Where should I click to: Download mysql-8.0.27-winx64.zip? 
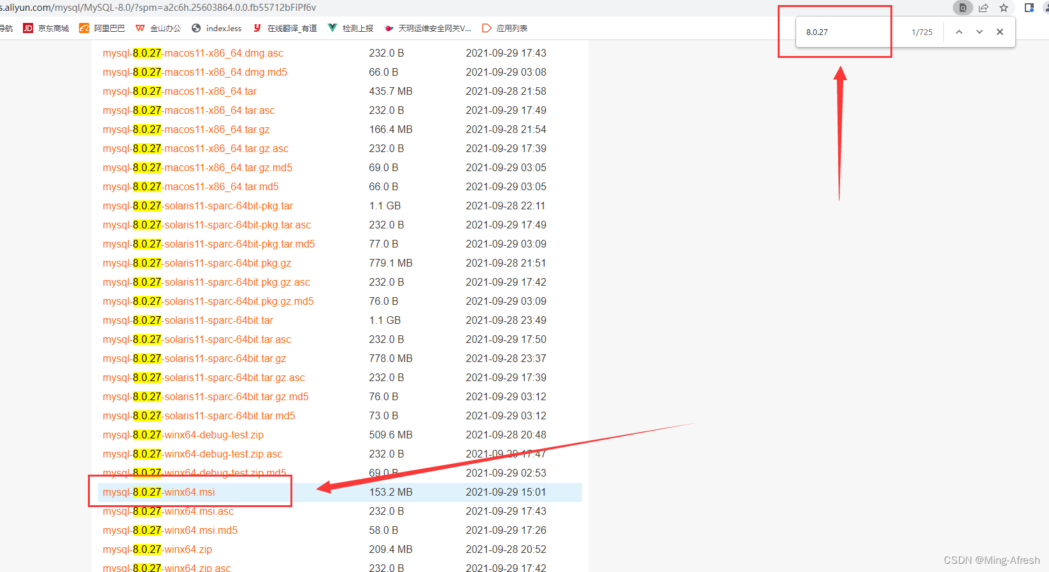pyautogui.click(x=157, y=549)
